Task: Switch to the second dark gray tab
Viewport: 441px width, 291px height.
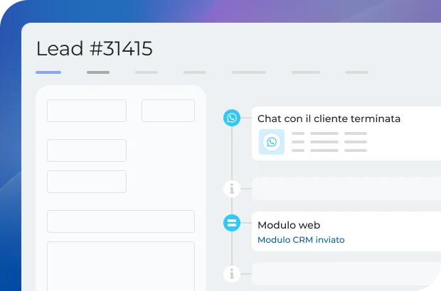Action: click(x=98, y=72)
